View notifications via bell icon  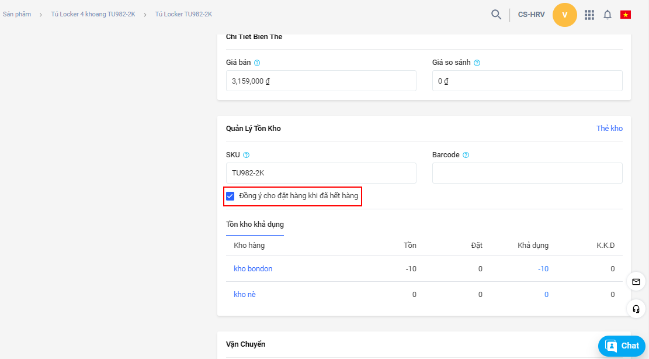(608, 15)
